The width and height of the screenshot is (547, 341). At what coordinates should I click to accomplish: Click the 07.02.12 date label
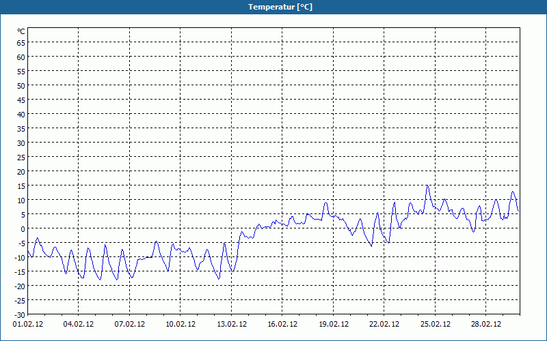tap(129, 325)
